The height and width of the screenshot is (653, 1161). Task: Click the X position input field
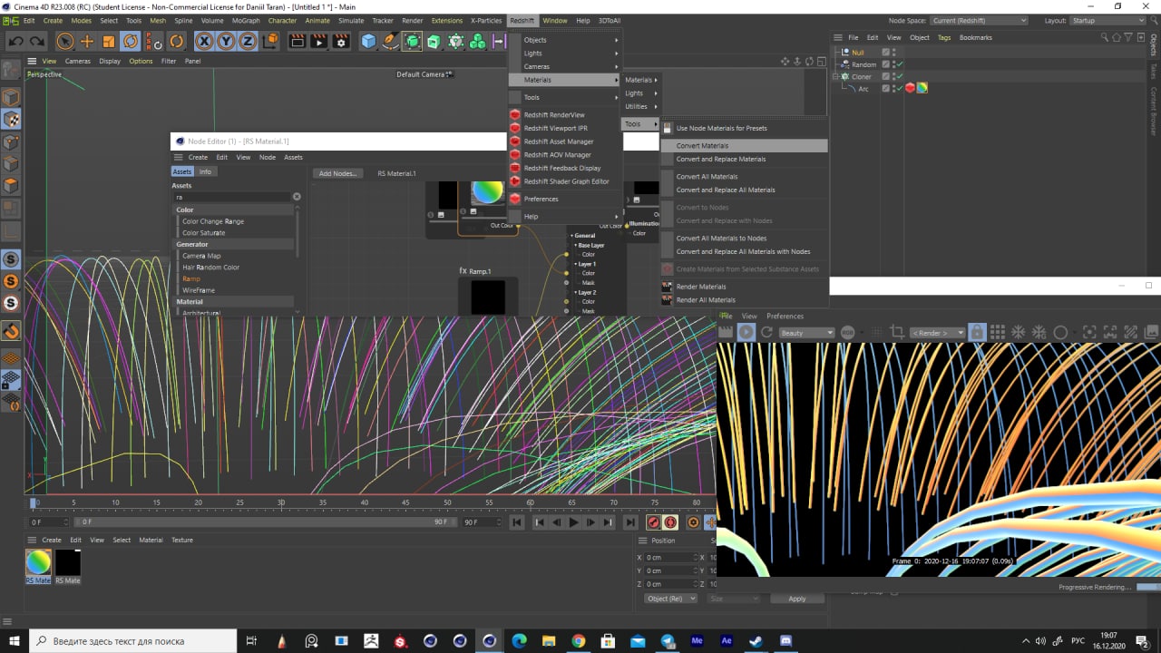coord(669,557)
